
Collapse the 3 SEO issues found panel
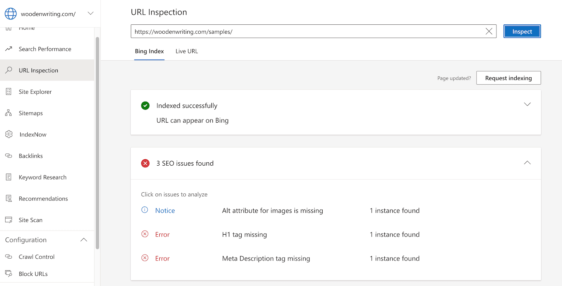[x=527, y=163]
